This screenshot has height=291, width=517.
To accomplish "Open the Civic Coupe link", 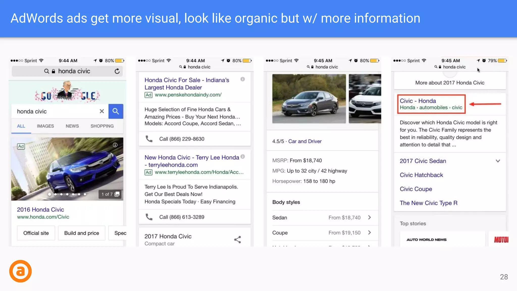I will click(x=416, y=189).
